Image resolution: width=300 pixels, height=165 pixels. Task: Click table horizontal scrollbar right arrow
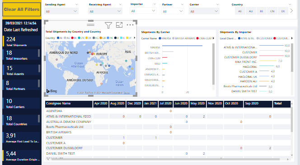(x=287, y=159)
